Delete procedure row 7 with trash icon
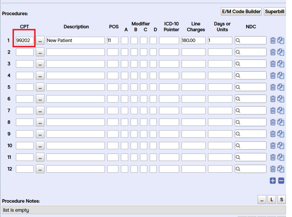Screen dimensions: 292x217 [273, 111]
